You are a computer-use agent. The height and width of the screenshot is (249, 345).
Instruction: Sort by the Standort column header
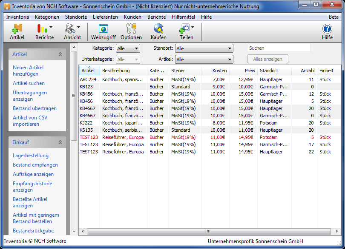pos(274,71)
